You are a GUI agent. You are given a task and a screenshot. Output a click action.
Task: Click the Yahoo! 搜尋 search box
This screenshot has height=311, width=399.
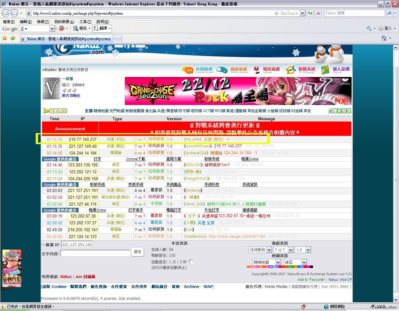coord(354,13)
